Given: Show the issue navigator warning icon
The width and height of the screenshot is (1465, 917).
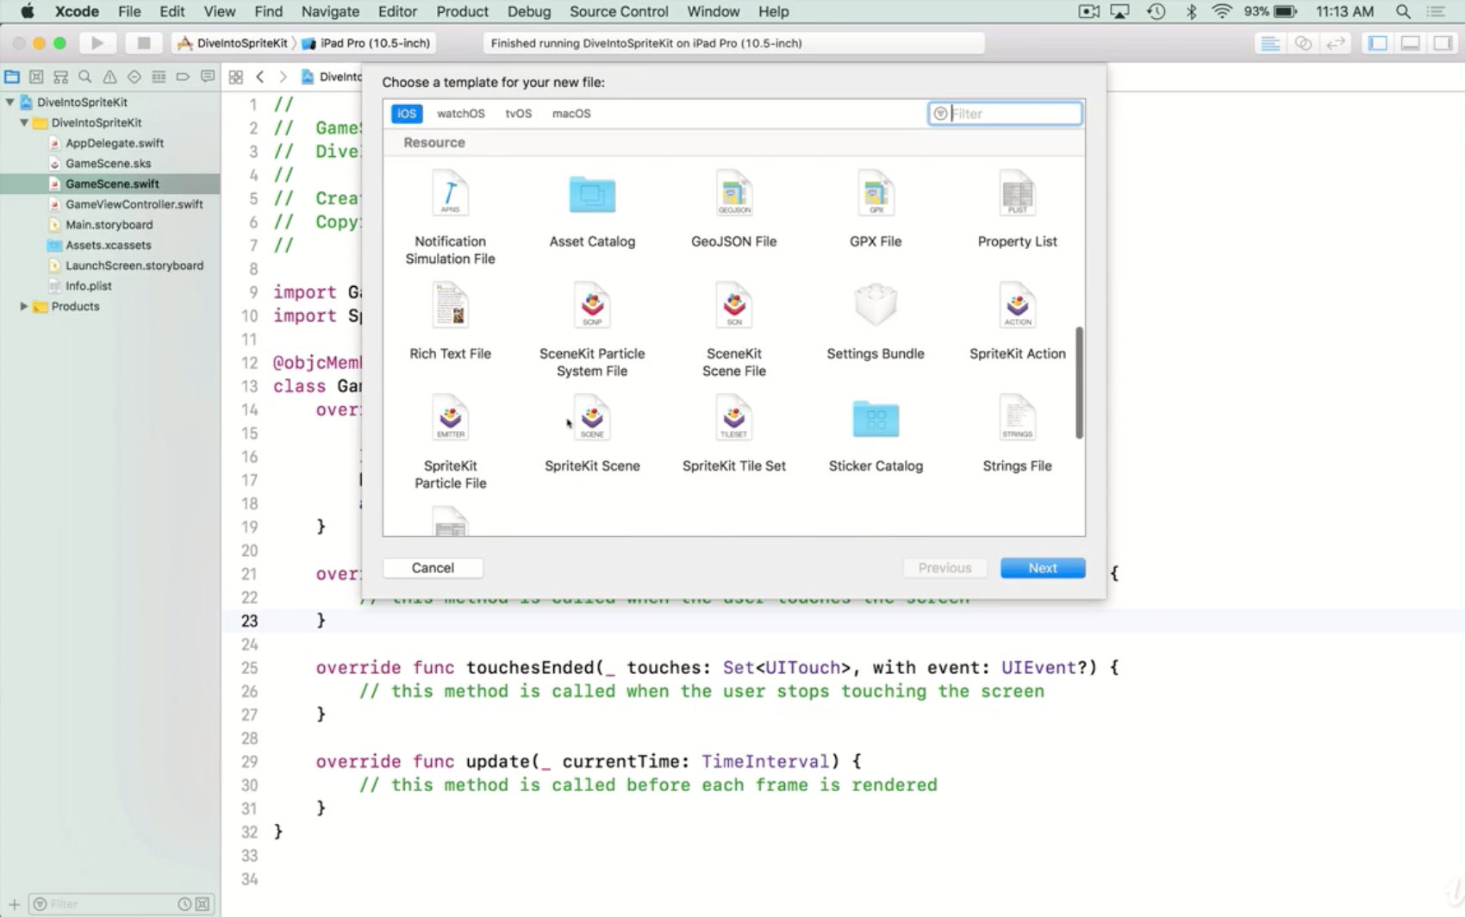Looking at the screenshot, I should [109, 77].
